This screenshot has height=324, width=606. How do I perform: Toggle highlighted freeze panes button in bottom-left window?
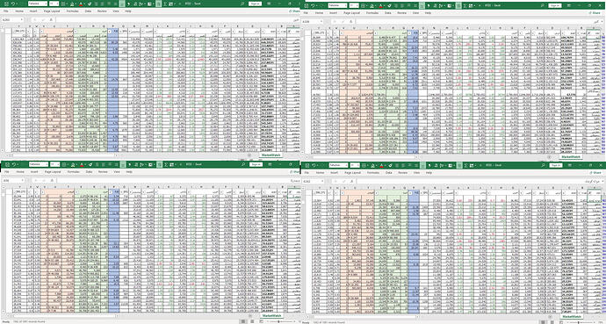click(x=159, y=164)
